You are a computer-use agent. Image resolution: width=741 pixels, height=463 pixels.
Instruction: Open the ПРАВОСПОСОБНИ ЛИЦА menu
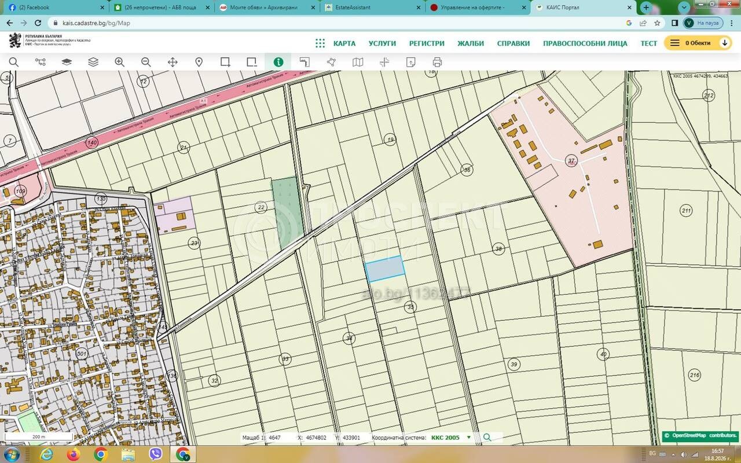(585, 43)
